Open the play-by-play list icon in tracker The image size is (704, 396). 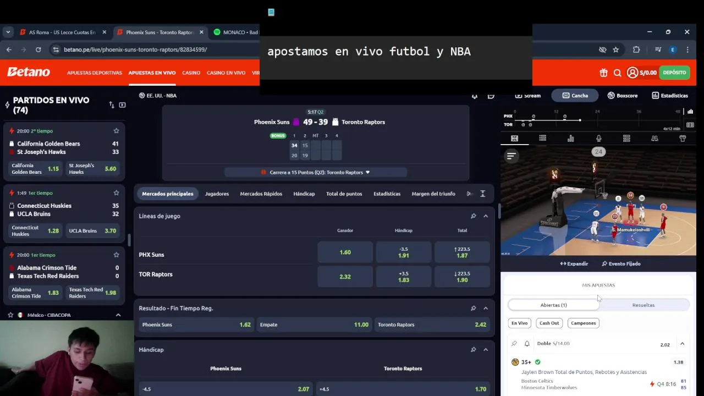542,139
